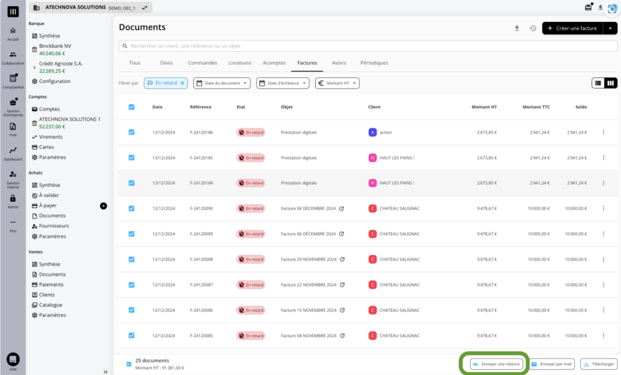This screenshot has height=375, width=621.
Task: Expand the Crédit Agricole S.A. account
Action: pos(35,67)
